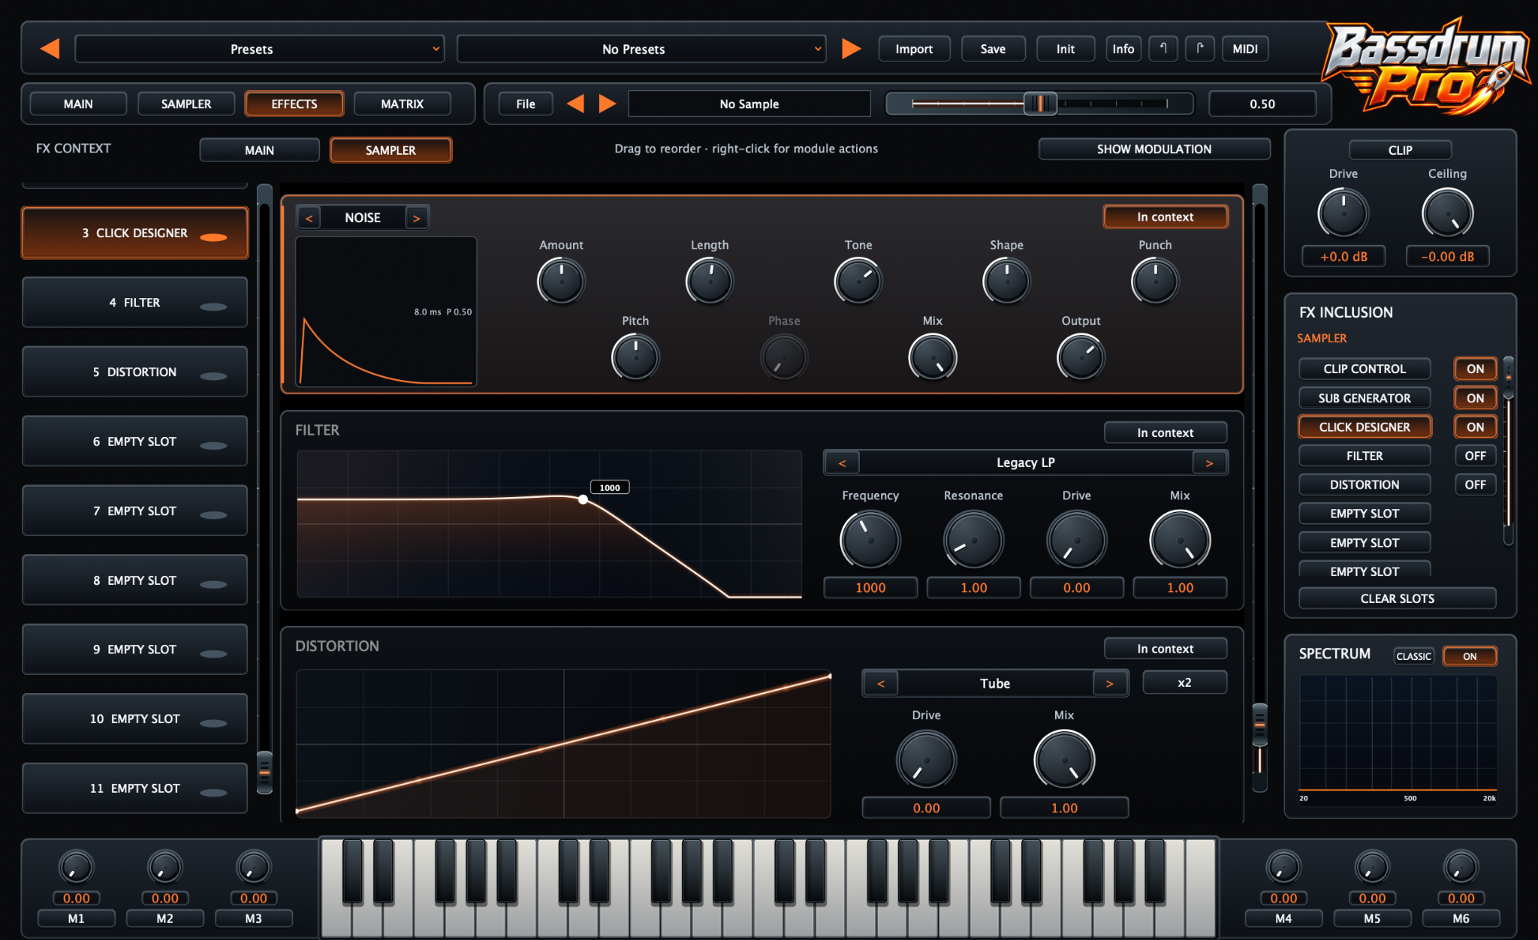Open the MATRIX tab
The width and height of the screenshot is (1538, 940).
coord(403,104)
